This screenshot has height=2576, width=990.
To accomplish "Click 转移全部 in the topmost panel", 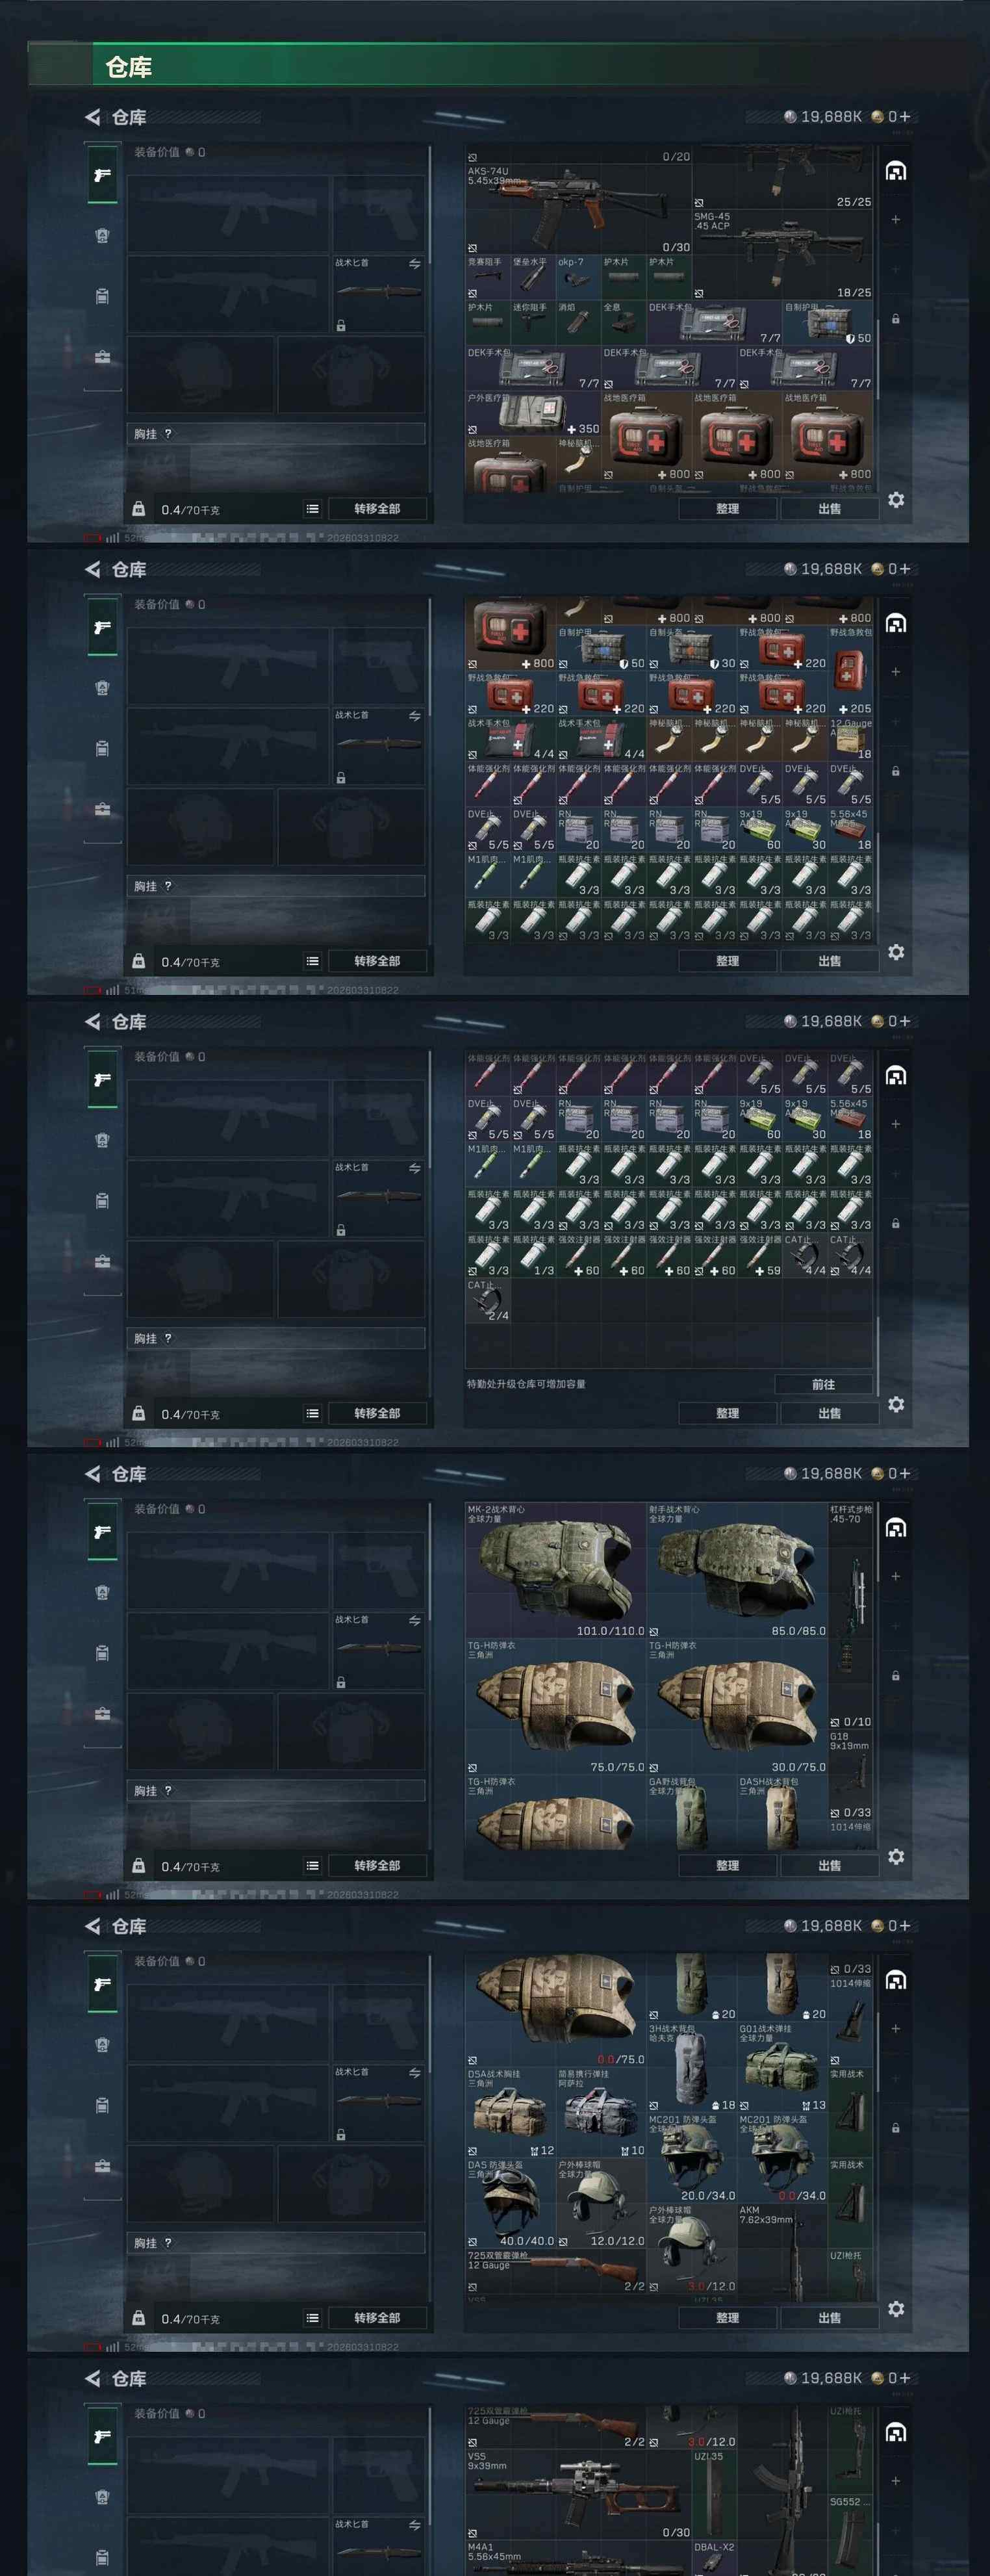I will click(x=377, y=509).
